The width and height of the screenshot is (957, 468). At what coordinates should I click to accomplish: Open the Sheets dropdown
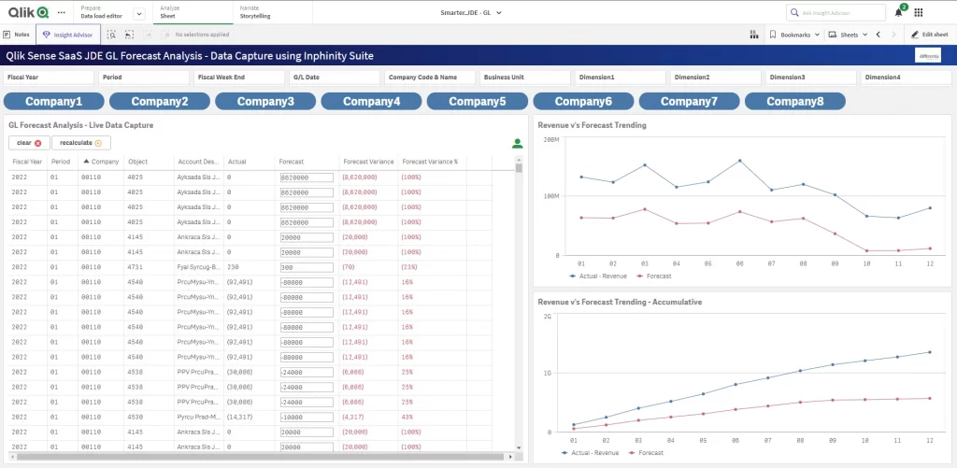[848, 35]
